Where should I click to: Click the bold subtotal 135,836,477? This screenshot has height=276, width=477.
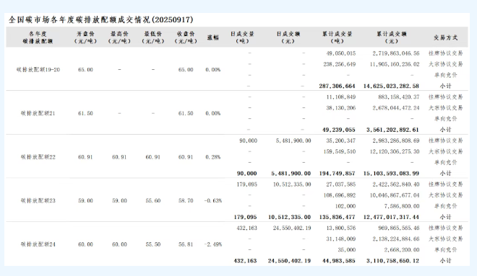(x=337, y=217)
